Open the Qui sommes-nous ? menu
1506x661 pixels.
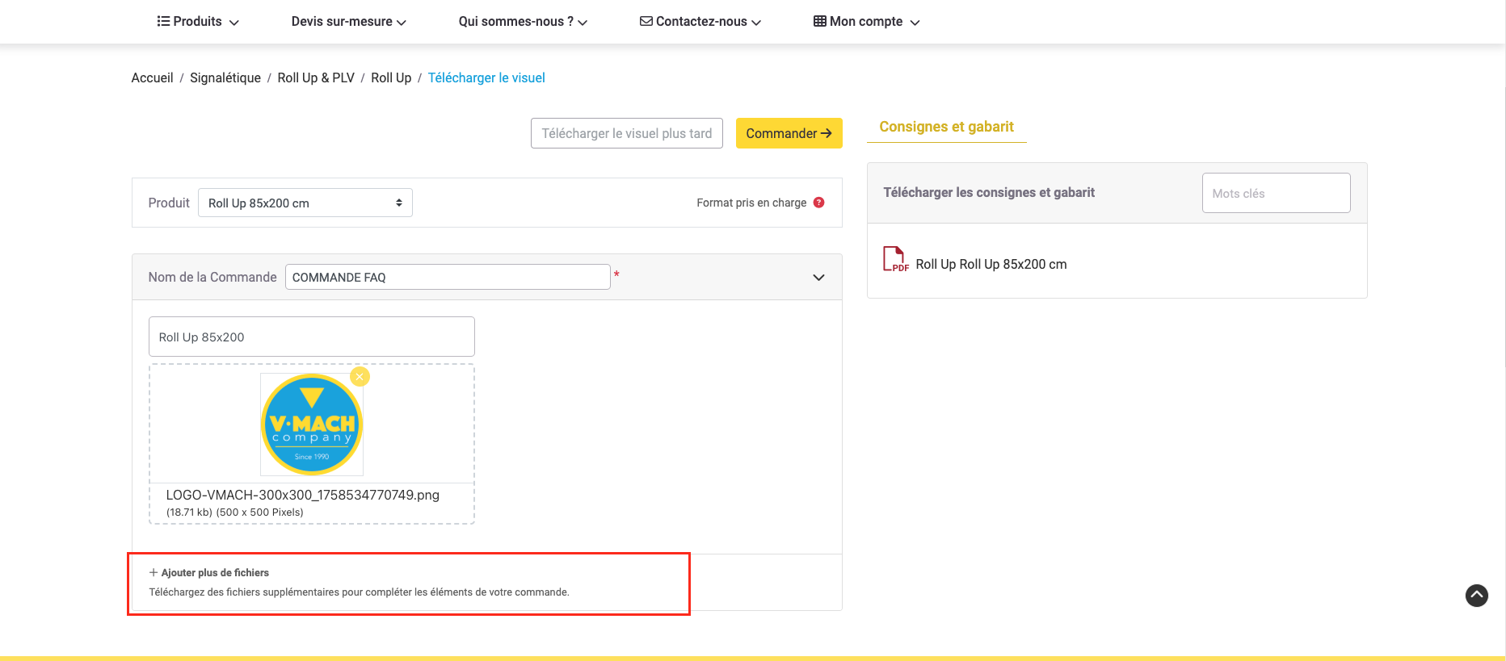coord(523,22)
